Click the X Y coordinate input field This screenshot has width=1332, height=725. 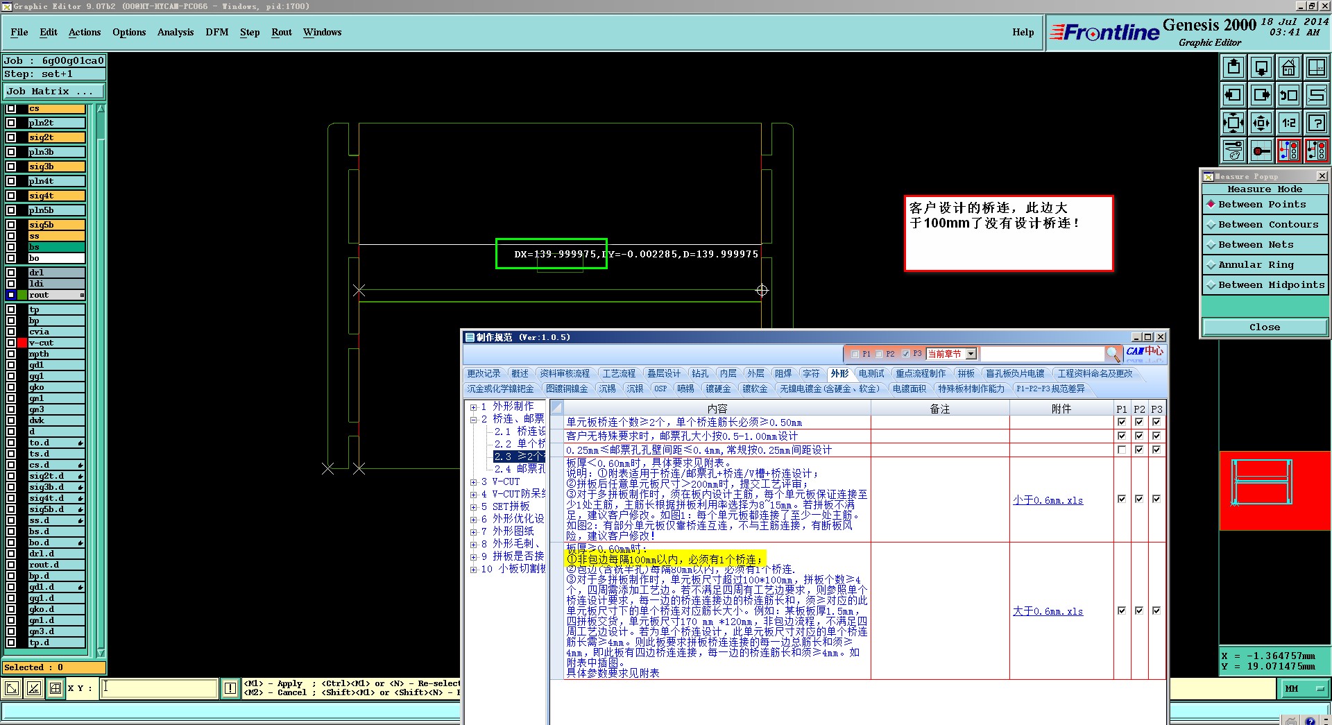click(x=160, y=688)
